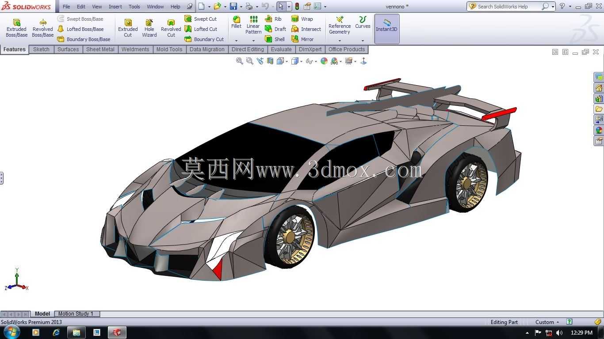Click the Options button in toolbar
Screen dimensions: 604x339
click(317, 6)
